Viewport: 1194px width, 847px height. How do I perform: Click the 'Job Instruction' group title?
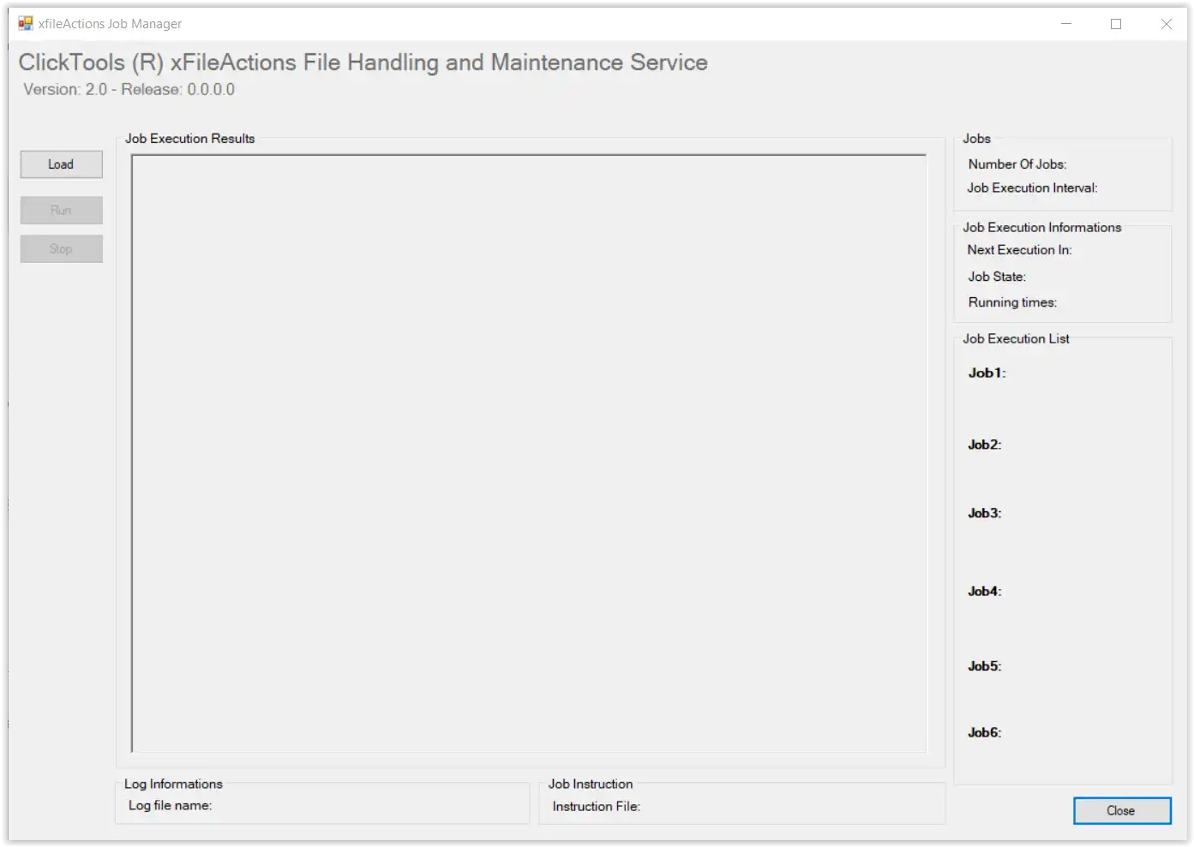coord(591,784)
